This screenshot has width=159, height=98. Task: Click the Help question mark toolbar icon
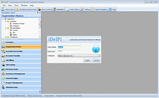click(110, 9)
